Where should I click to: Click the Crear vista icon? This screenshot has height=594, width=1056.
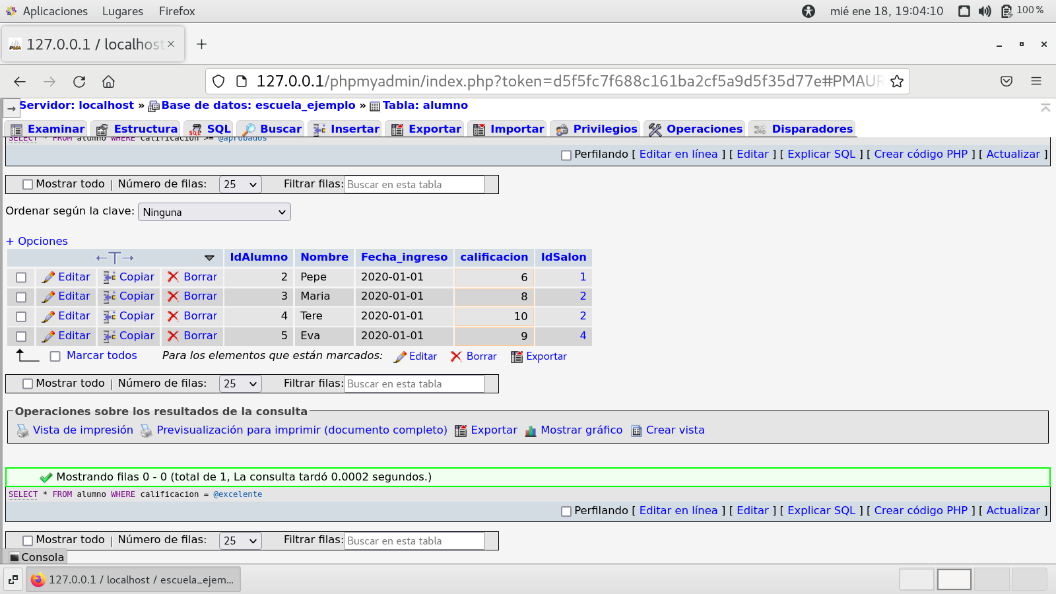pos(636,431)
